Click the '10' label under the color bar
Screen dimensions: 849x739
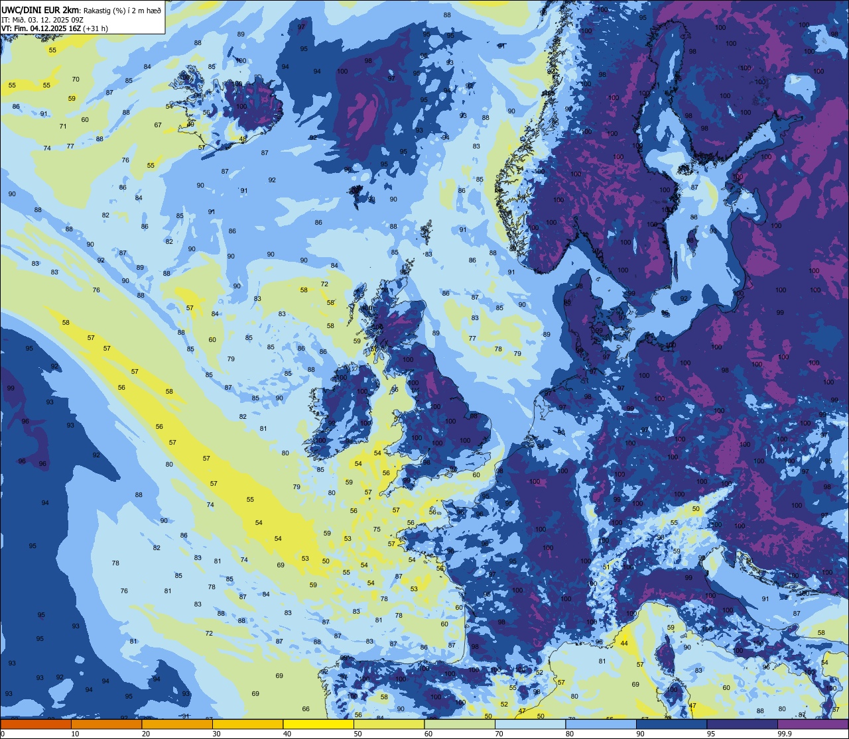click(x=75, y=734)
